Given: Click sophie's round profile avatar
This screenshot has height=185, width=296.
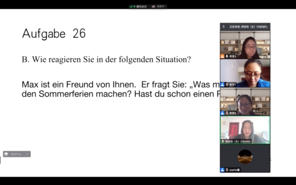Looking at the screenshot, I should click(245, 157).
